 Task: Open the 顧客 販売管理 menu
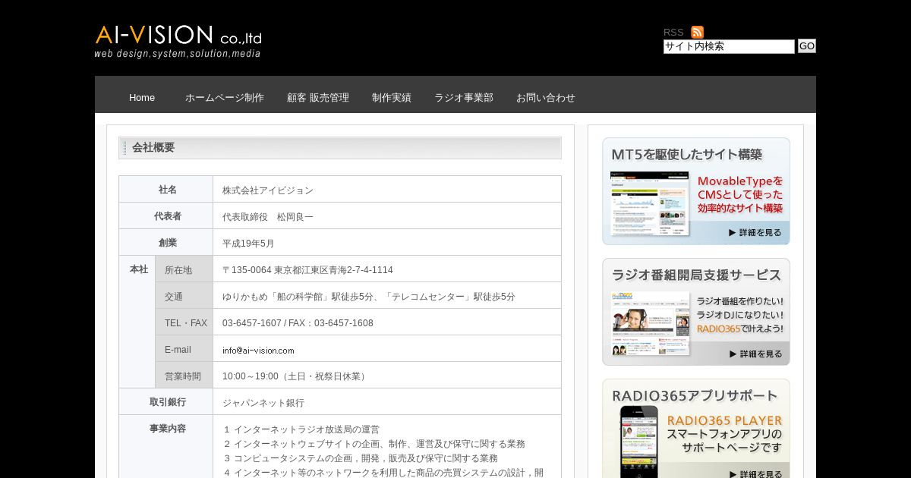click(x=318, y=97)
